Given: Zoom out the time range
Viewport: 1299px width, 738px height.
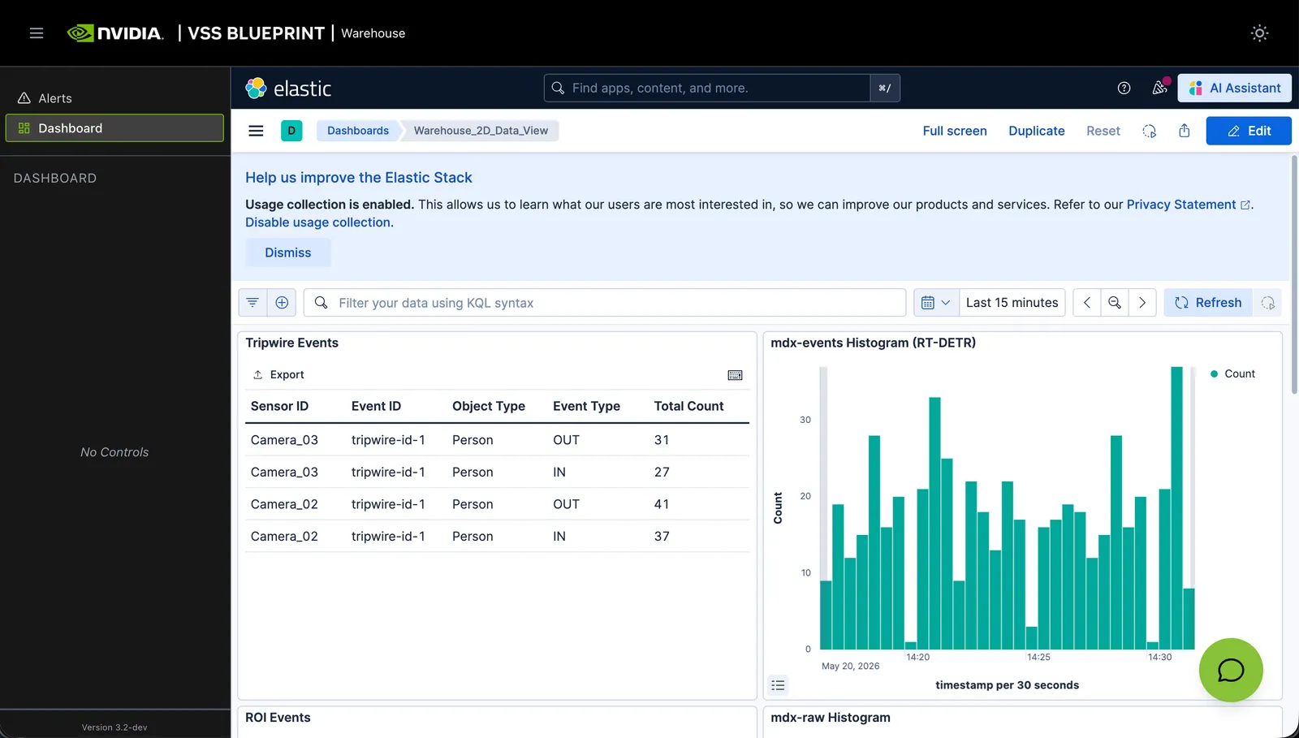Looking at the screenshot, I should (x=1115, y=303).
